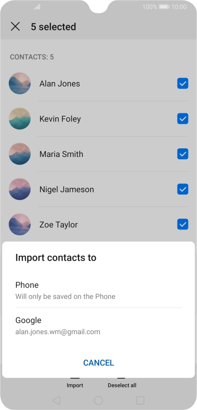This screenshot has width=197, height=410.
Task: Choose Google account as import destination
Action: coord(98,326)
